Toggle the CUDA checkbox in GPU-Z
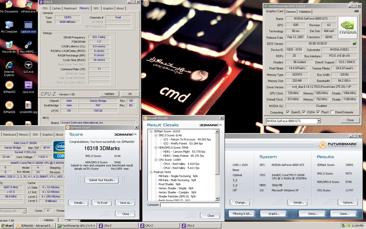 (x=304, y=112)
